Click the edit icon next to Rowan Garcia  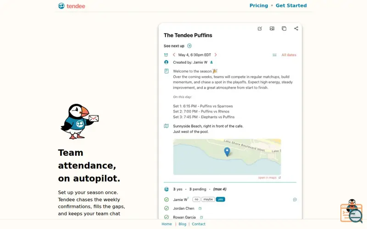point(201,217)
